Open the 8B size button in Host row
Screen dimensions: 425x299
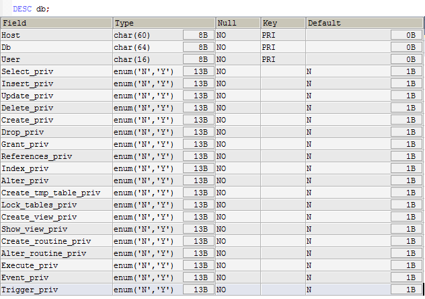tap(198, 35)
